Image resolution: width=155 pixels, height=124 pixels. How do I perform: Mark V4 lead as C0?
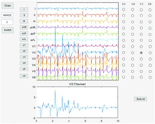tap(150, 65)
